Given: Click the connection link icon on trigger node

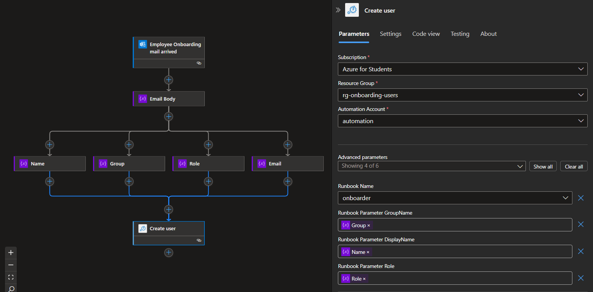Looking at the screenshot, I should pos(199,63).
